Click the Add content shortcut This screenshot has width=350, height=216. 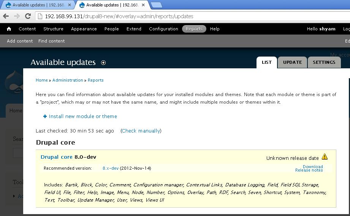(x=20, y=41)
